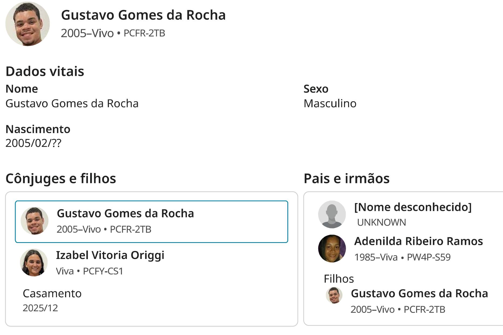Open Izabel Vitoria Origgi's profile link

tap(110, 255)
